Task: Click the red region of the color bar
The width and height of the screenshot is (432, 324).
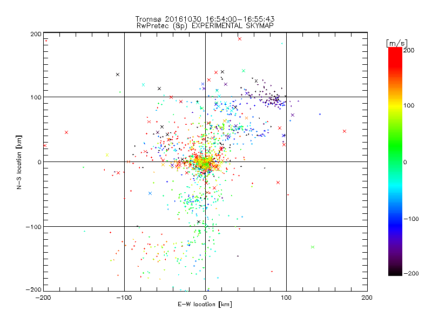Action: coord(395,58)
